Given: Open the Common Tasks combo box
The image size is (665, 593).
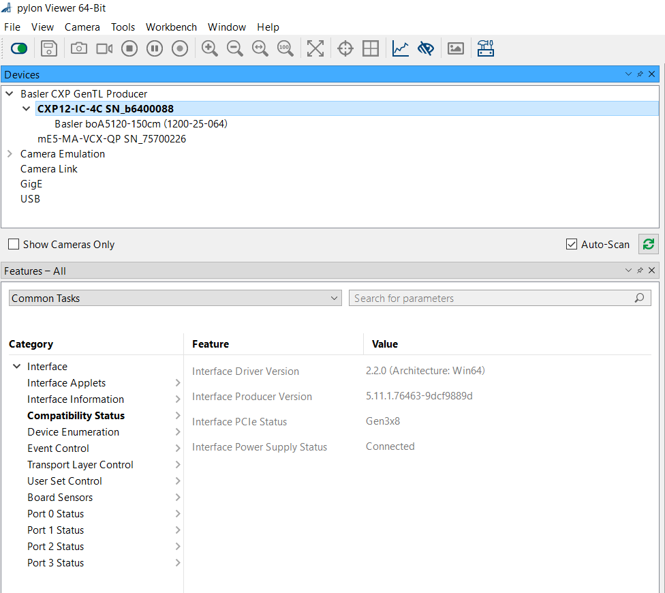Looking at the screenshot, I should (x=175, y=298).
